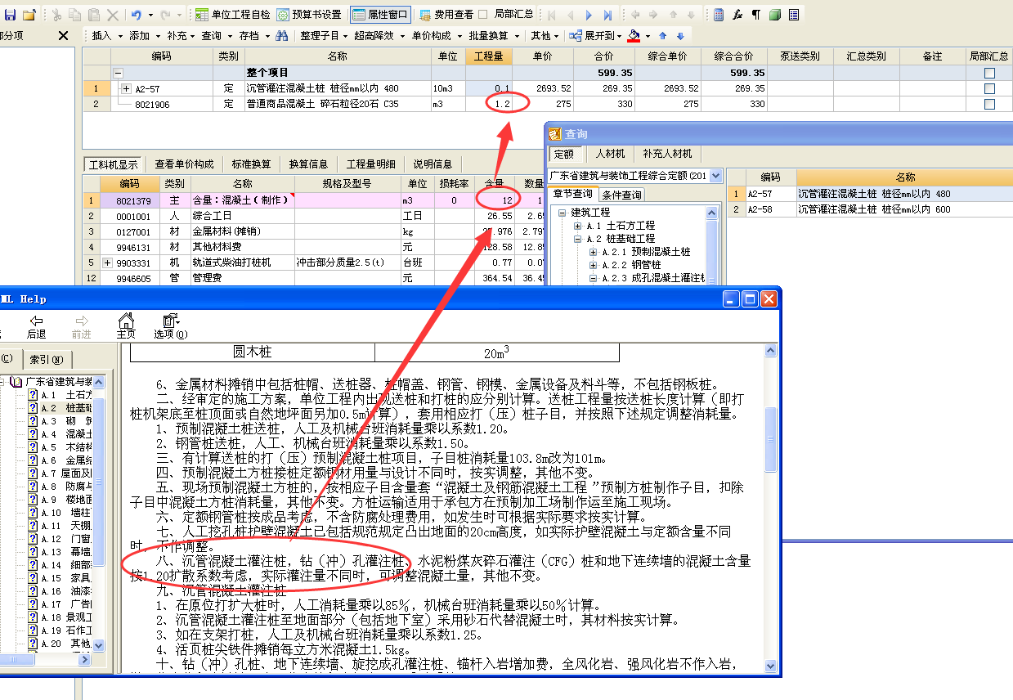
Task: Switch to 人材机 tab in 查询 window
Action: [610, 154]
